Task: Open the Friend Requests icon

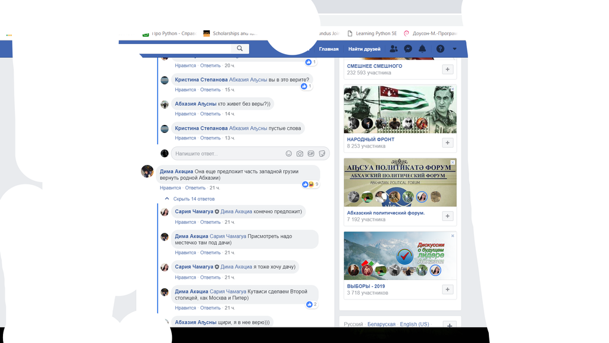Action: click(x=393, y=48)
